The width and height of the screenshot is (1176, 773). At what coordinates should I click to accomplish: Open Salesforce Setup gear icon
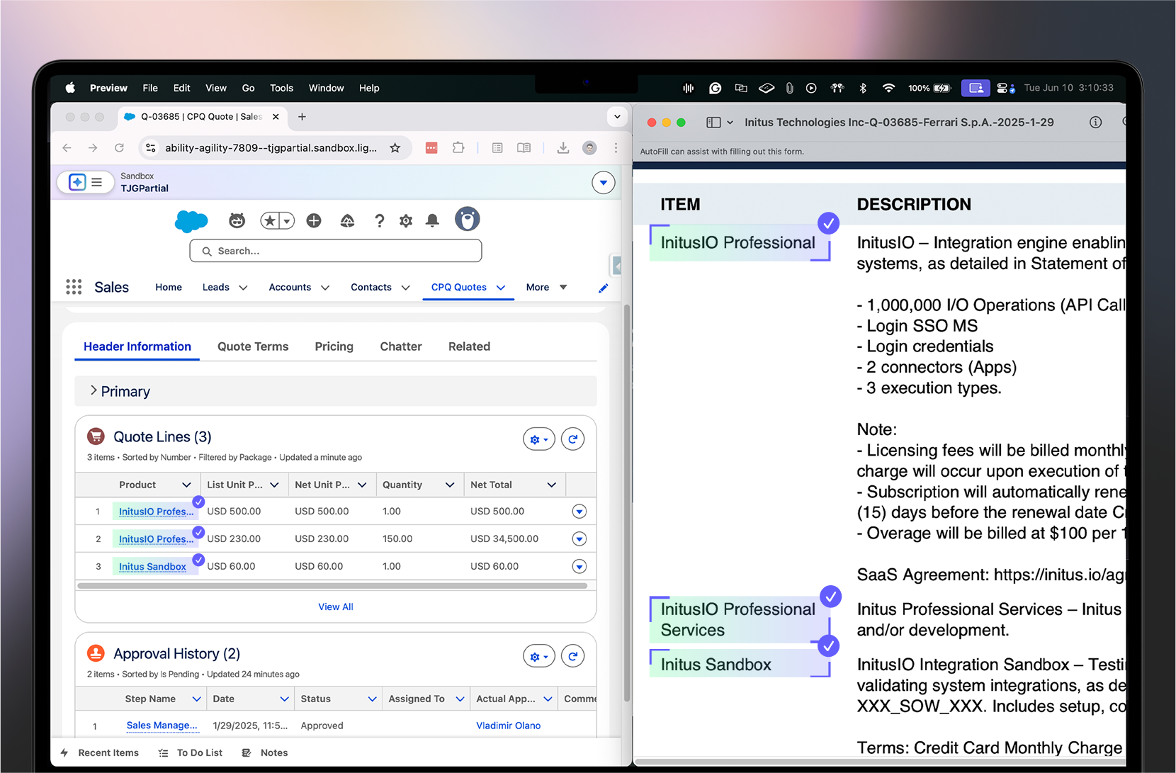tap(406, 221)
